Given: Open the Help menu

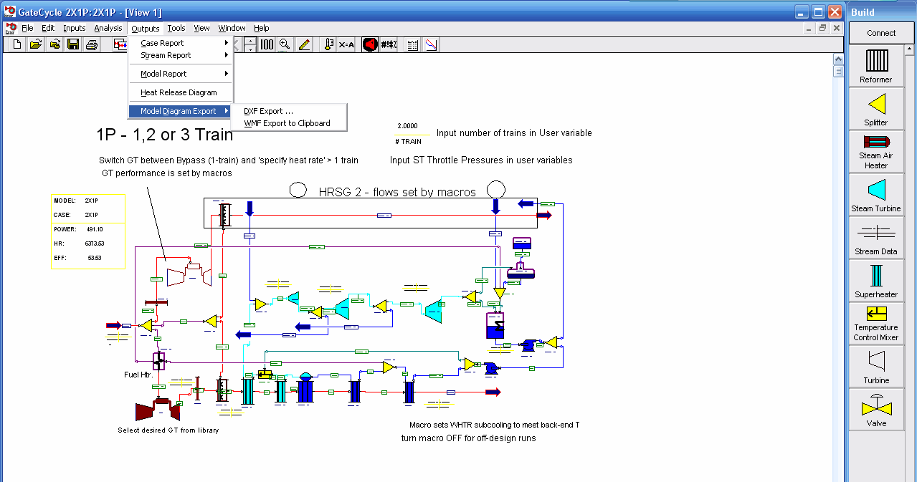Looking at the screenshot, I should click(262, 29).
